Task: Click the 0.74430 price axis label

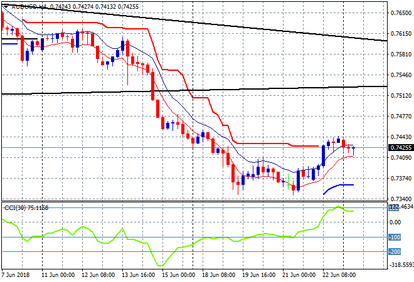Action: tap(401, 137)
